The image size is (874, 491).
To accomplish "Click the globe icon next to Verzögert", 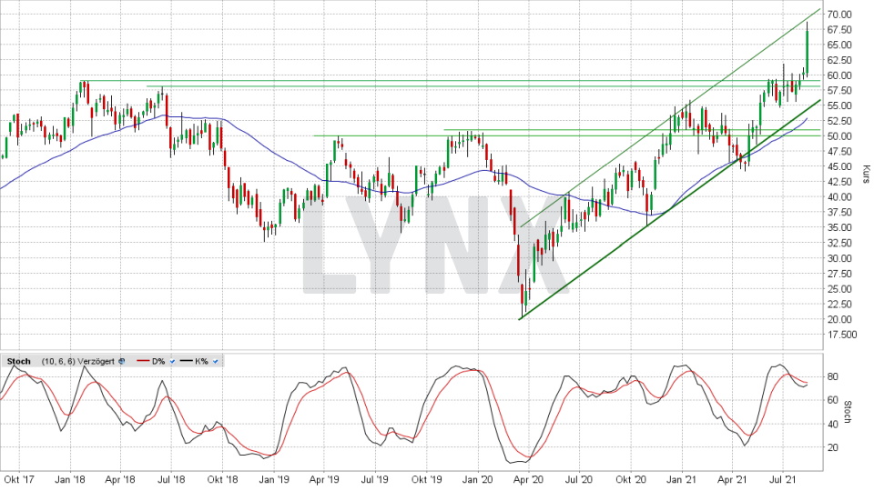I will (x=121, y=362).
